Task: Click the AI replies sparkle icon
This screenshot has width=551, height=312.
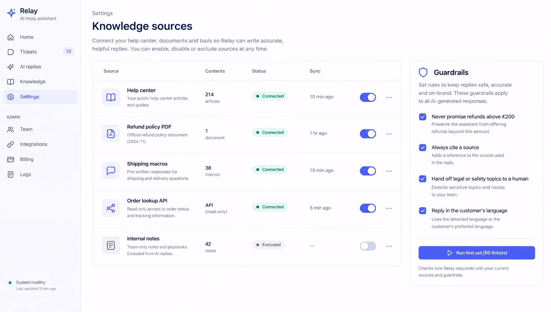Action: (x=11, y=67)
